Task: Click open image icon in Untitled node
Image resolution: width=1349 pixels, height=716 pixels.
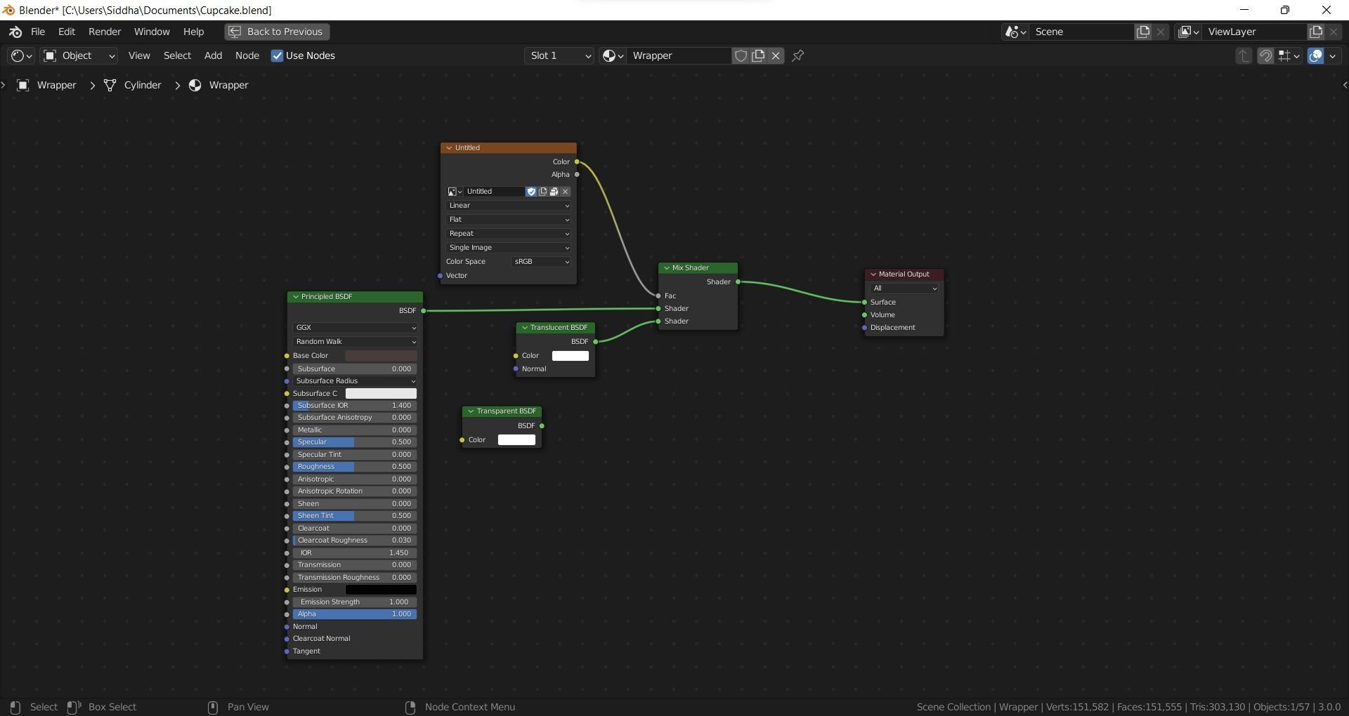Action: 554,192
